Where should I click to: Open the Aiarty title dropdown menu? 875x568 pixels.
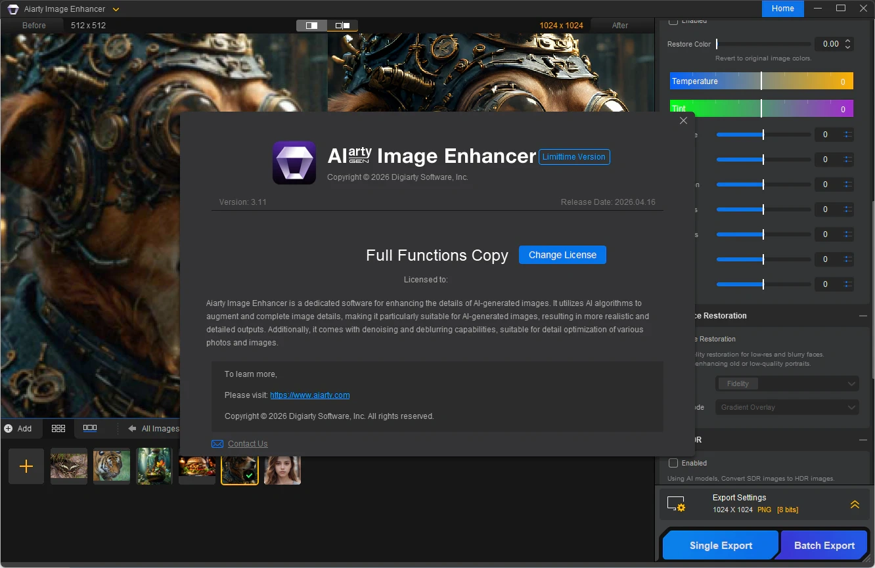click(116, 9)
